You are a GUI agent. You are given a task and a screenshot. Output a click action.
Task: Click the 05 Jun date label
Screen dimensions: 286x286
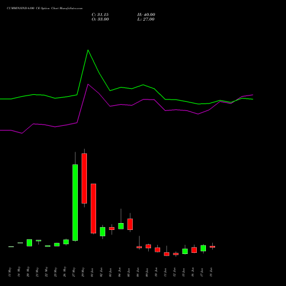129,272
